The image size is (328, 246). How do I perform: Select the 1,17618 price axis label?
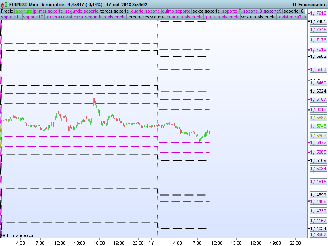tap(318, 14)
